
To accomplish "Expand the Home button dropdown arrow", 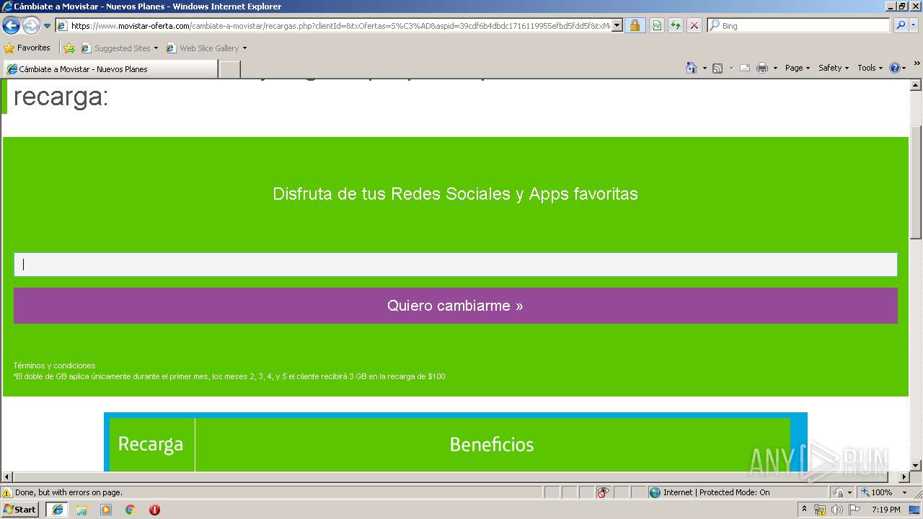I will pos(705,68).
